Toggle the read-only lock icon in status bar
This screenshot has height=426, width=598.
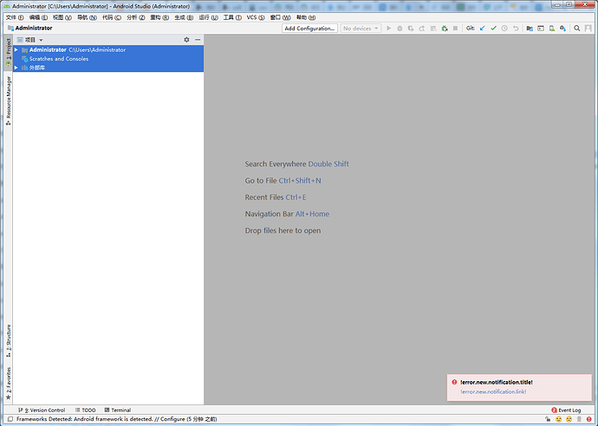pyautogui.click(x=548, y=419)
